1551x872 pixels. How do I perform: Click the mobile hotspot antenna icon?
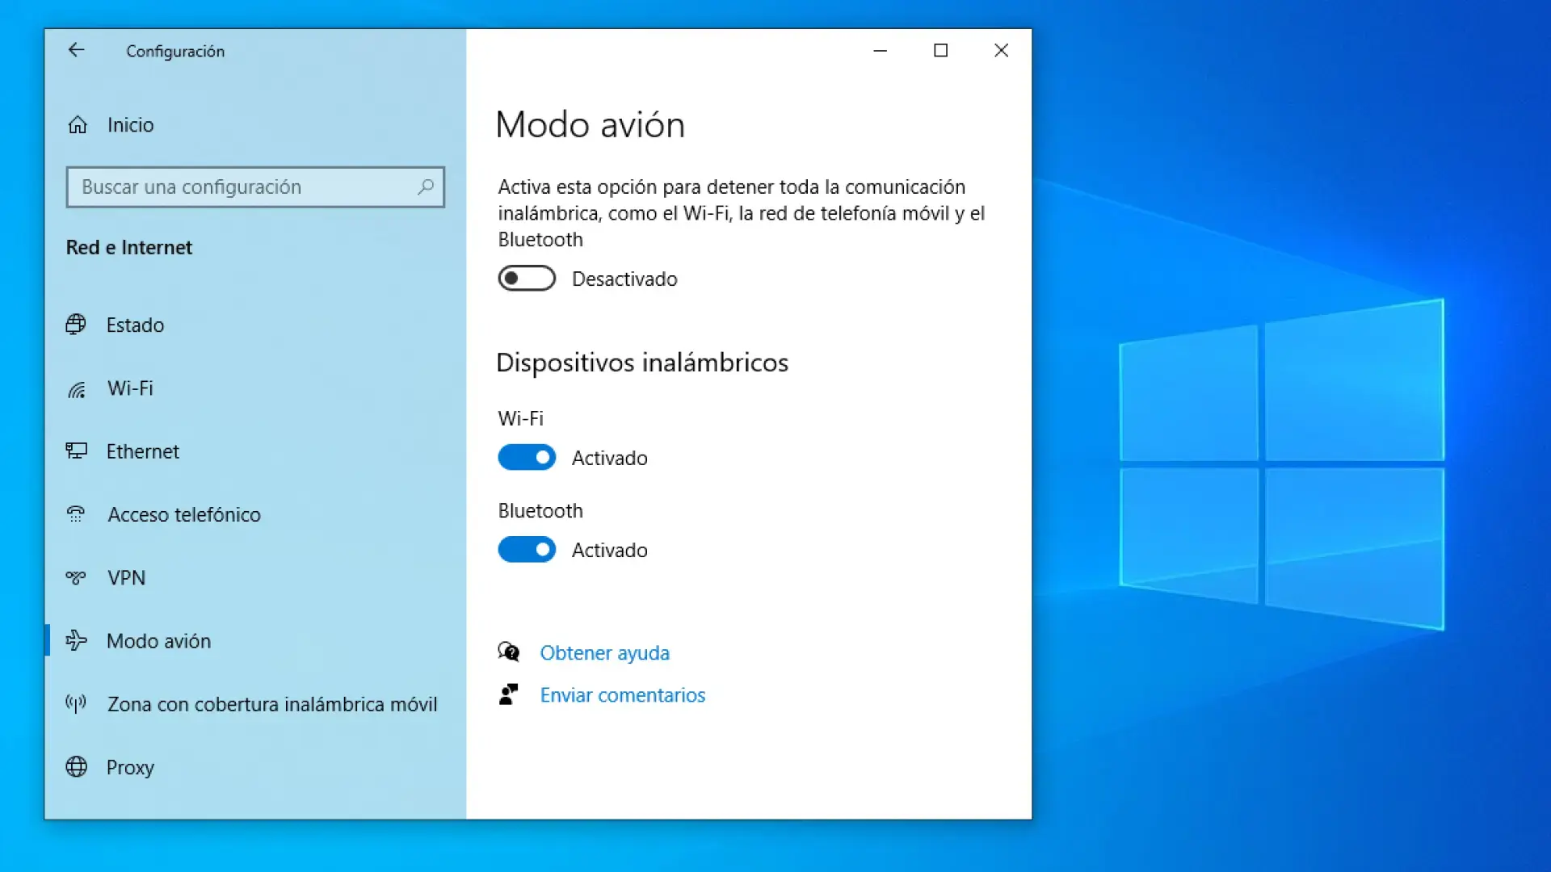pos(76,704)
